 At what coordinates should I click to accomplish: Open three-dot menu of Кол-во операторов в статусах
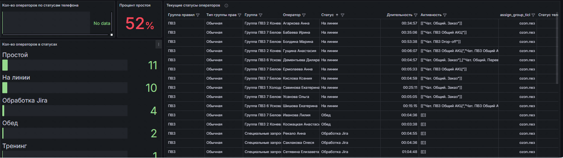(158, 45)
